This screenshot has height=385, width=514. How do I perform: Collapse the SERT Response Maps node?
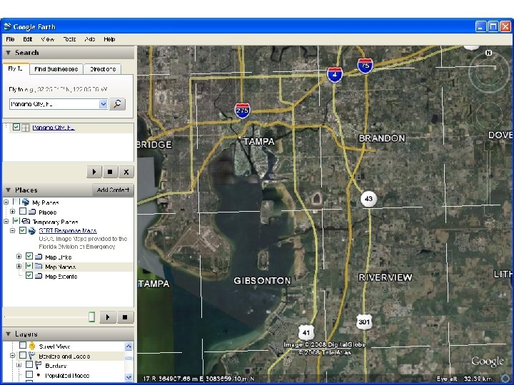(12, 230)
